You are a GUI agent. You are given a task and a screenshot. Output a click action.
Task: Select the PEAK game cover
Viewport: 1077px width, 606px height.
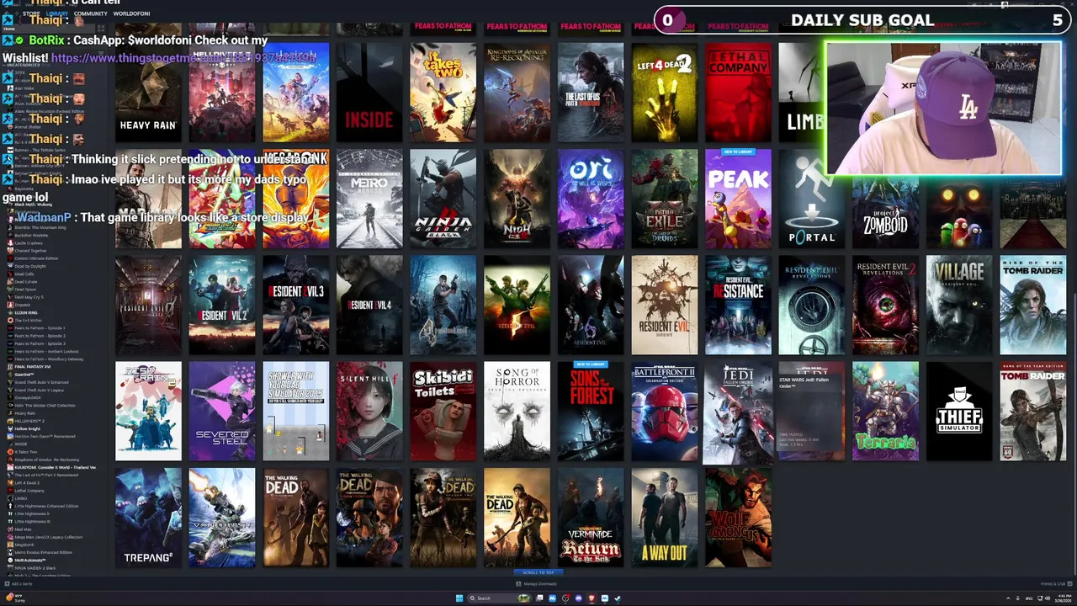738,199
